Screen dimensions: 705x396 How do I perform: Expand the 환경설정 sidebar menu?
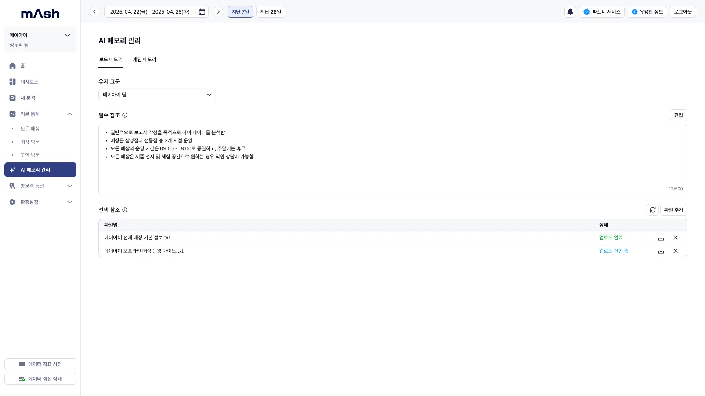click(70, 202)
